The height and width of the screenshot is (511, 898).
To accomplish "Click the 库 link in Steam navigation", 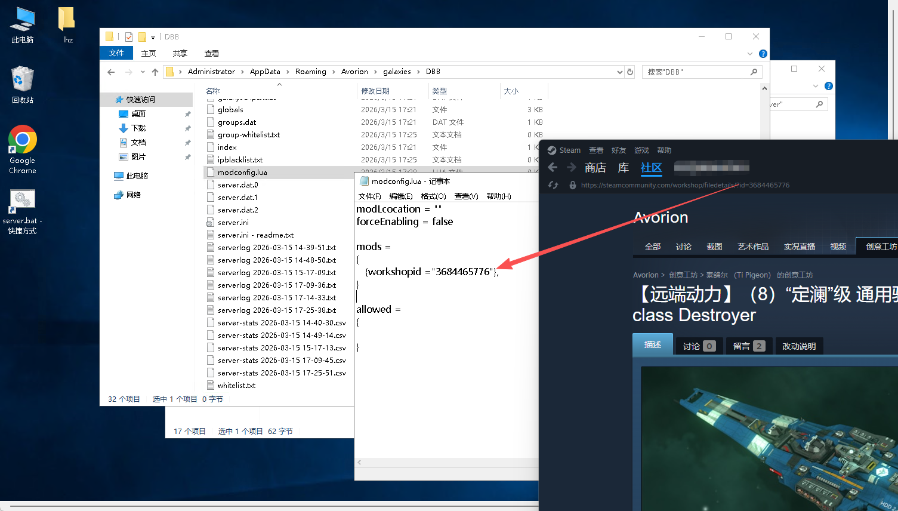I will [623, 168].
